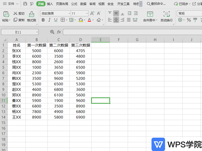Click the insert function fx icon
The height and width of the screenshot is (151, 202).
tap(59, 32)
